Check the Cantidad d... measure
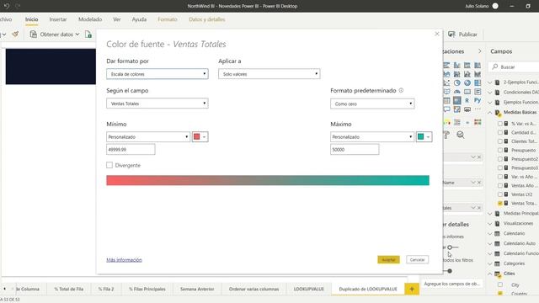This screenshot has height=303, width=539. tap(500, 132)
